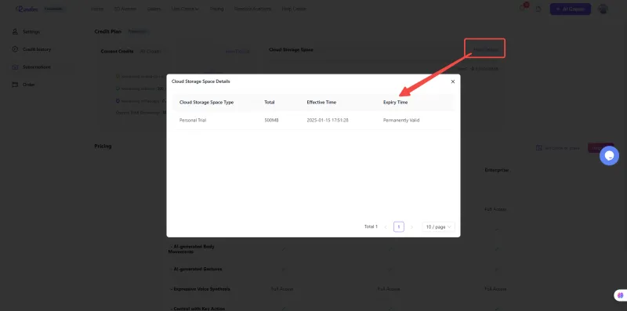Select the Permanently Valid cell

tap(401, 120)
